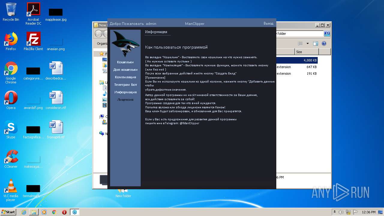This screenshot has height=216, width=384.
Task: Open the makesagai... desktop file
Action: tap(33, 162)
